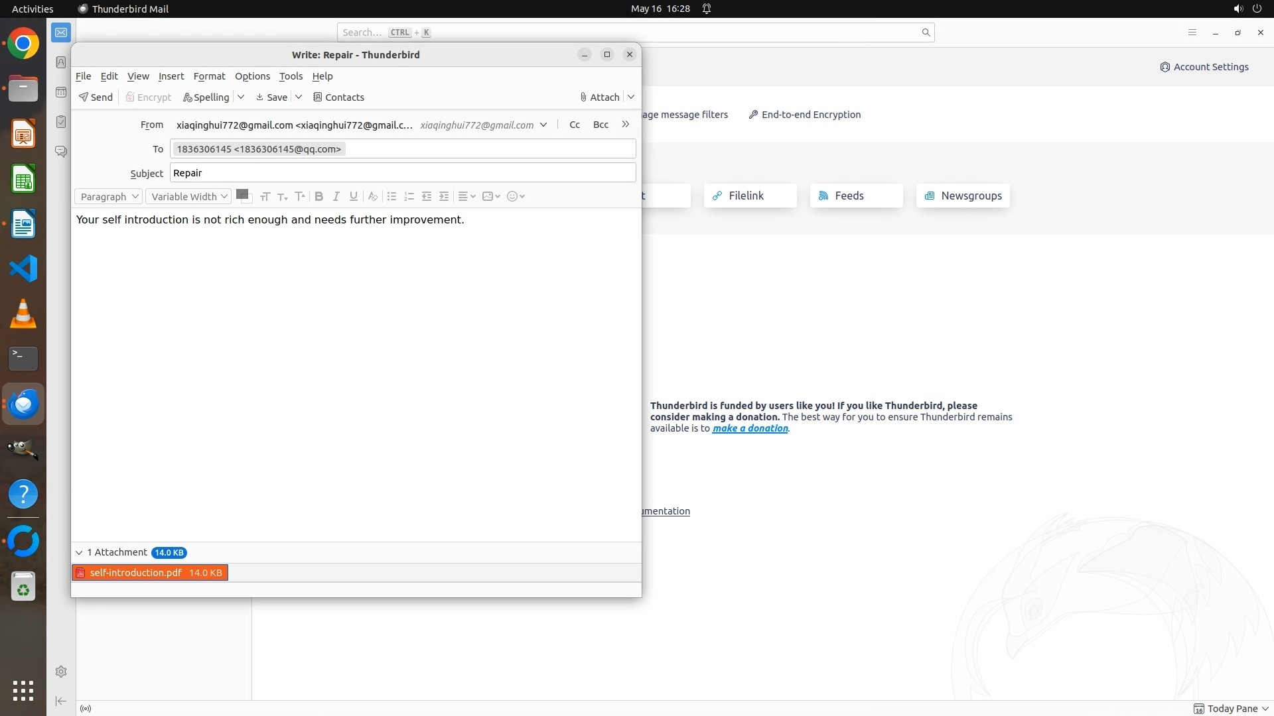Click the indent text icon
This screenshot has width=1274, height=716.
(x=444, y=196)
